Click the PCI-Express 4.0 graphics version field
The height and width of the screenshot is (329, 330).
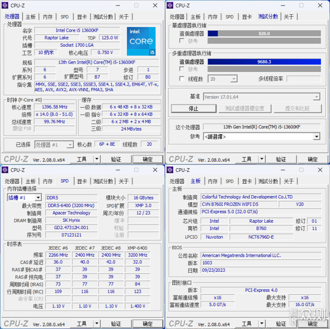point(261,290)
